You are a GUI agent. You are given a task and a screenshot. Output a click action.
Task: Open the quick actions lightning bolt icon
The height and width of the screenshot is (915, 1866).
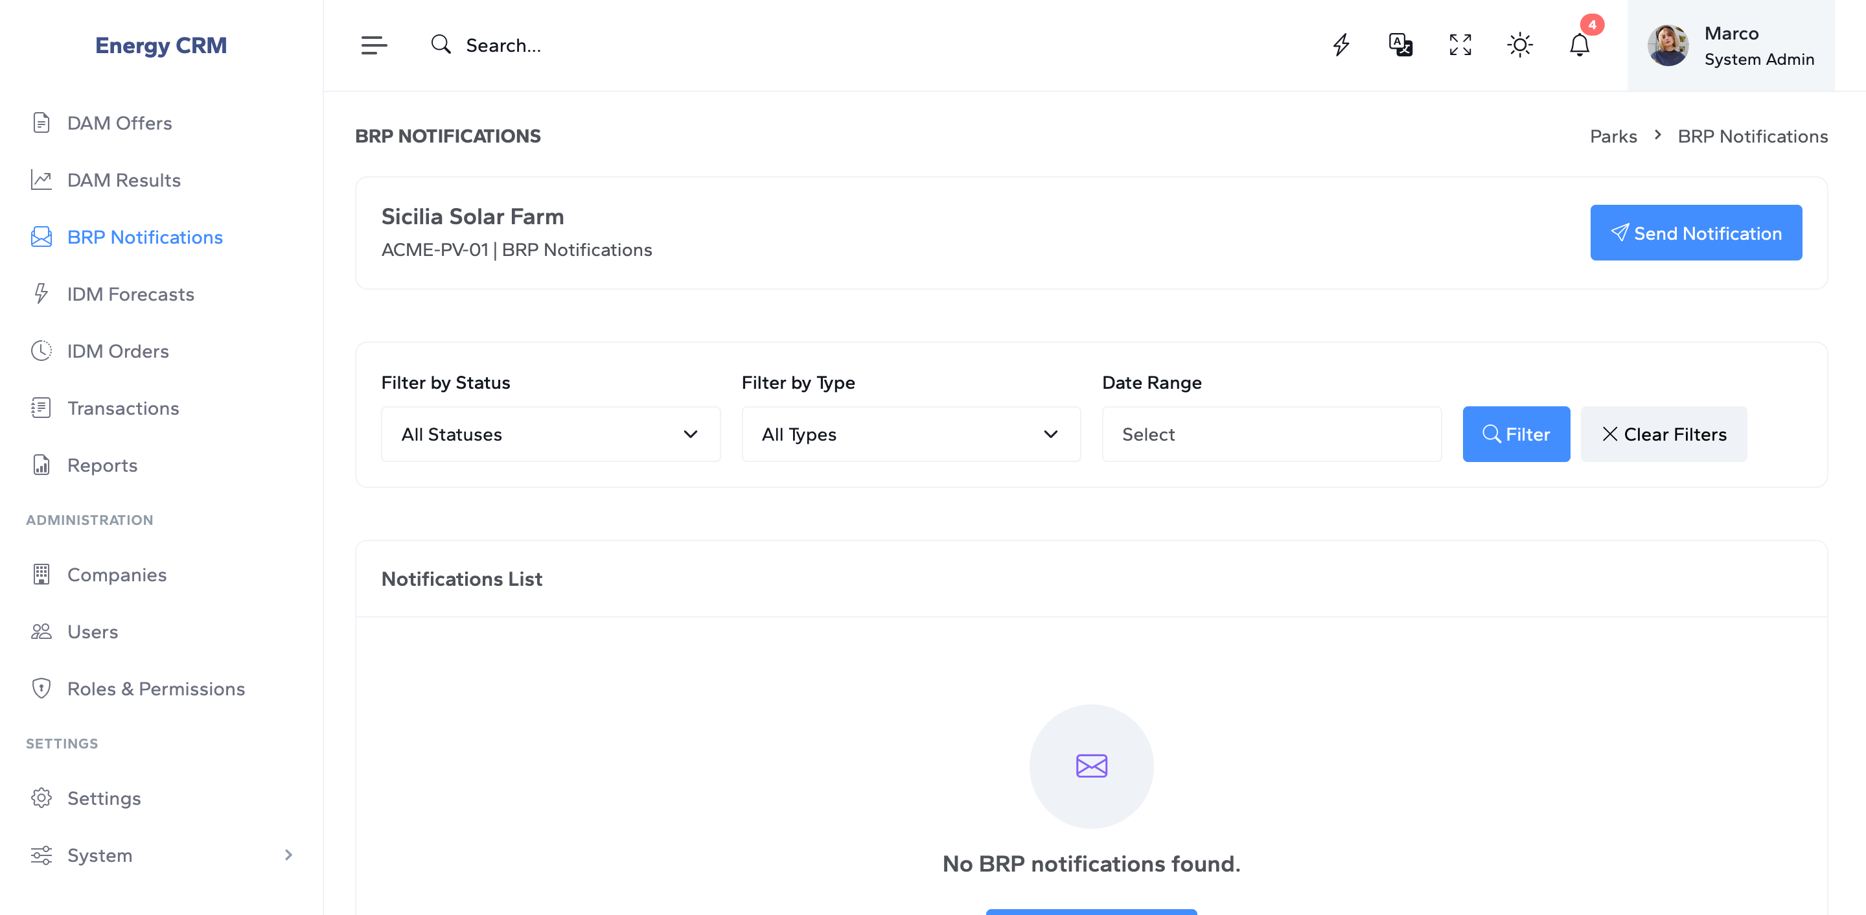click(1342, 45)
